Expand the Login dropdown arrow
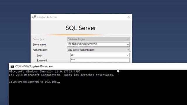This screenshot has width=187, height=105. click(127, 55)
